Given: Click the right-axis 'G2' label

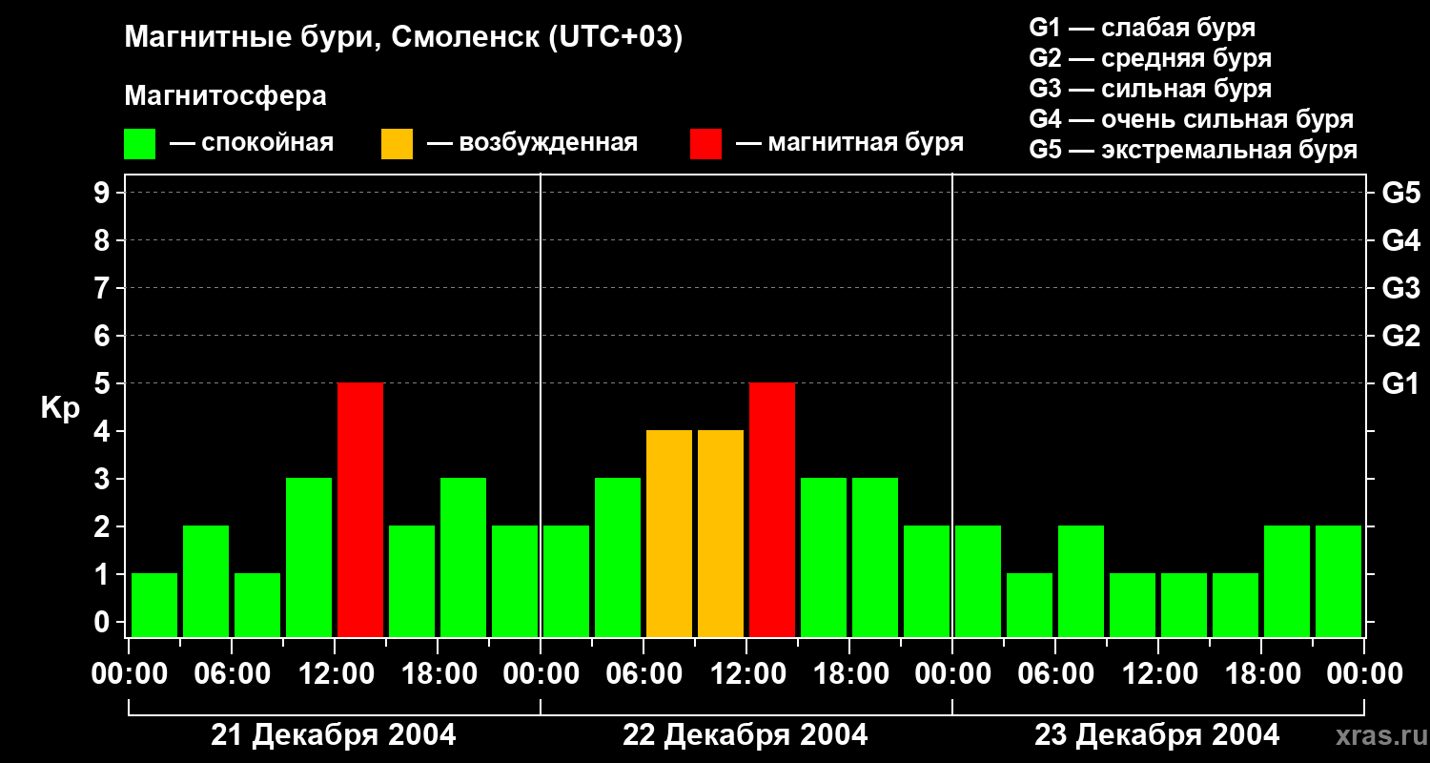Looking at the screenshot, I should point(1400,337).
